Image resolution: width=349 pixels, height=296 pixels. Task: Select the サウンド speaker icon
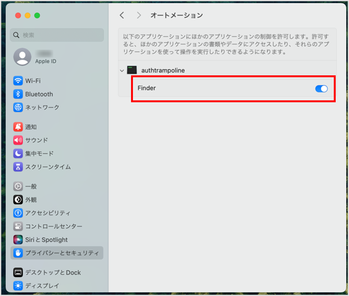pos(18,140)
